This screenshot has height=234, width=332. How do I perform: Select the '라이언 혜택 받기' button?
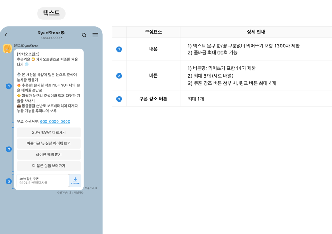(x=49, y=155)
